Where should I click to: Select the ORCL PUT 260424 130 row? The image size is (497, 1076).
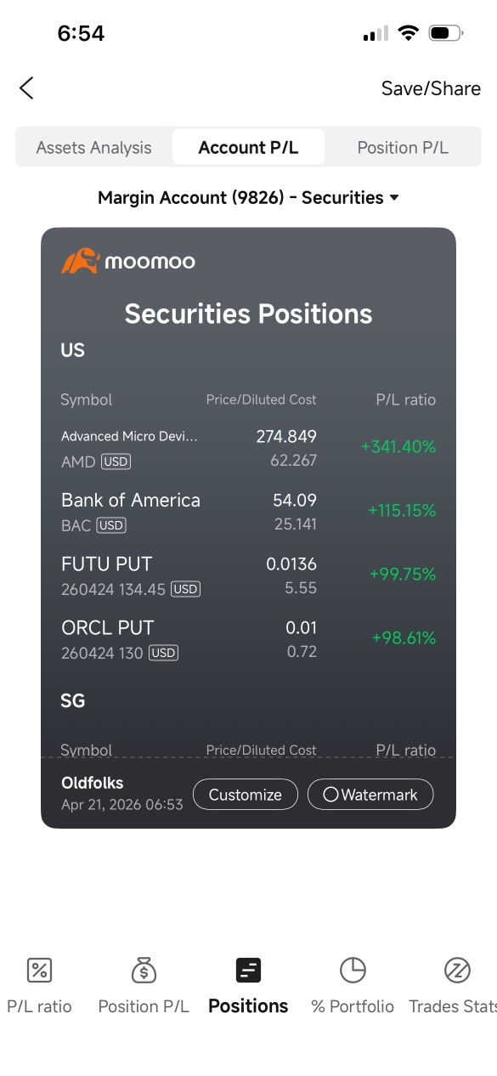[248, 639]
